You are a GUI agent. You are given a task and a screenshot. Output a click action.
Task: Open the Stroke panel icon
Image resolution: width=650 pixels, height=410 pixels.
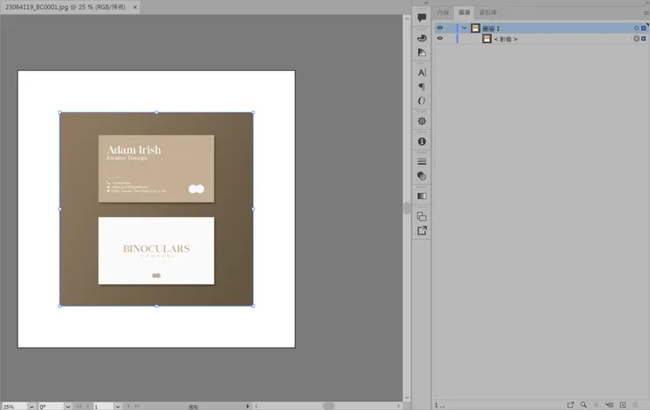click(x=422, y=162)
